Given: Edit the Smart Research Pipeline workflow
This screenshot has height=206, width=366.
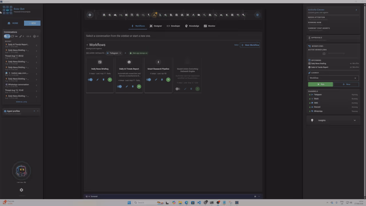Looking at the screenshot, I should [x=156, y=80].
